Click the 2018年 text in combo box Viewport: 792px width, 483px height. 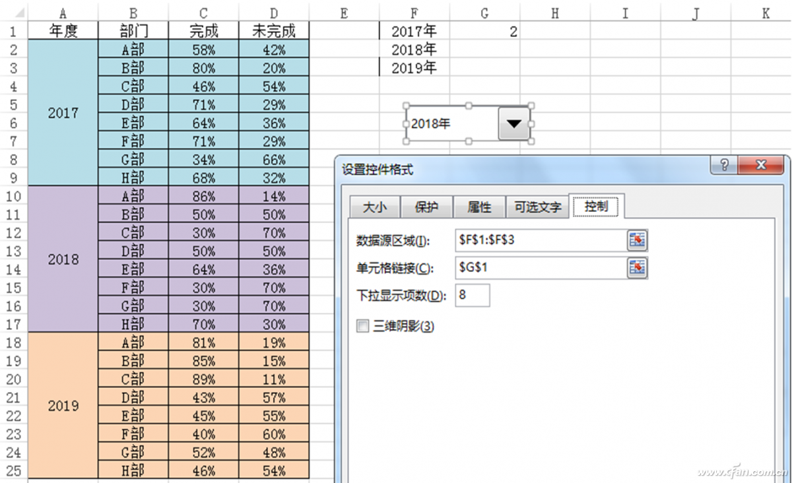click(x=430, y=123)
